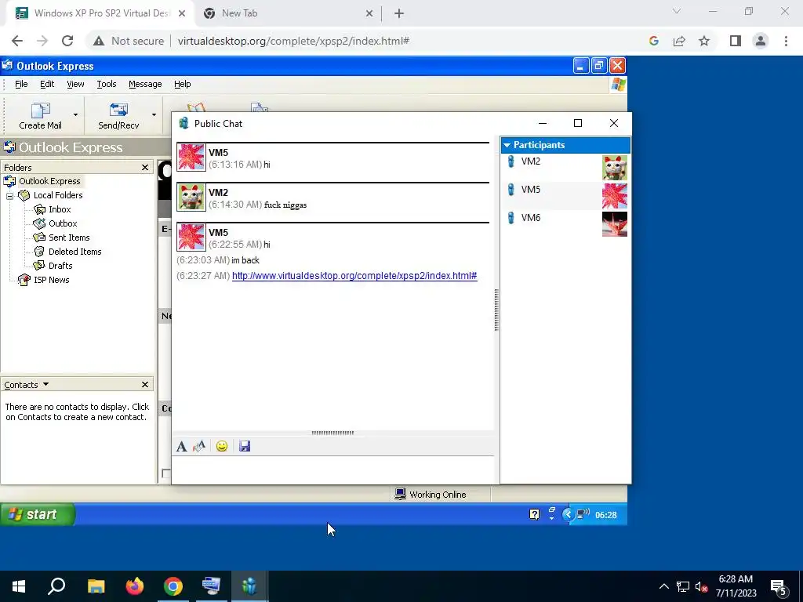
Task: Collapse the Participants panel triangle
Action: tap(507, 145)
